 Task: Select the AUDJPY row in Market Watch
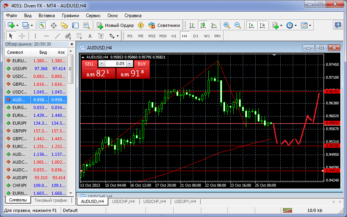point(36,177)
